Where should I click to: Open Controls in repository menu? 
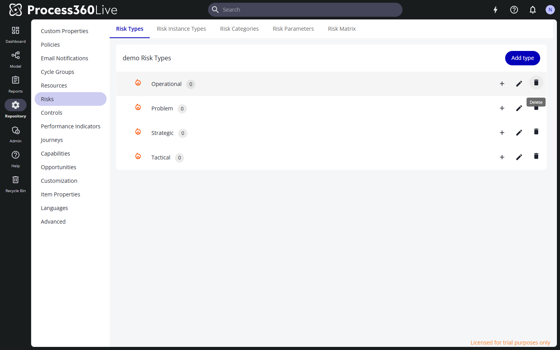(x=70, y=113)
